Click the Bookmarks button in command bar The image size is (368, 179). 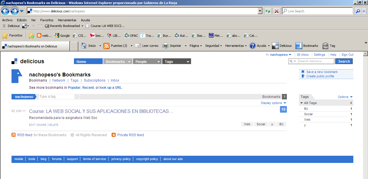click(x=307, y=46)
